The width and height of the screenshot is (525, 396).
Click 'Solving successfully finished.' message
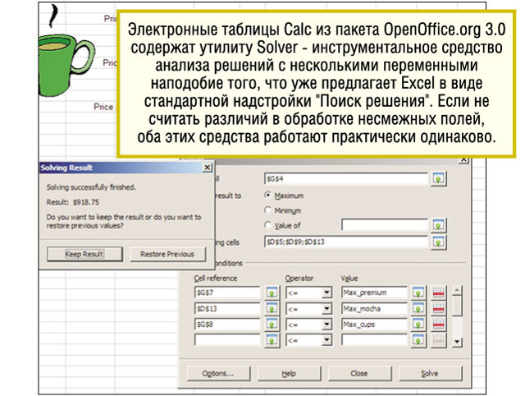91,187
